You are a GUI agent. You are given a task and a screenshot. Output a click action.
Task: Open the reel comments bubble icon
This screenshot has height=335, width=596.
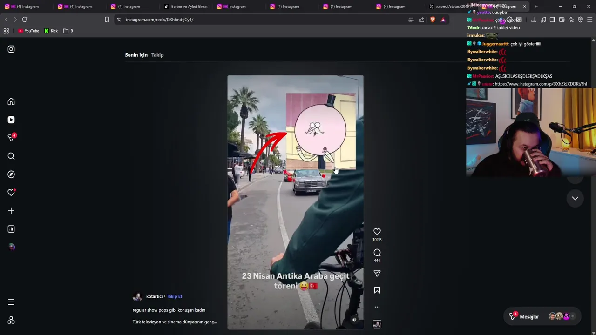click(377, 253)
